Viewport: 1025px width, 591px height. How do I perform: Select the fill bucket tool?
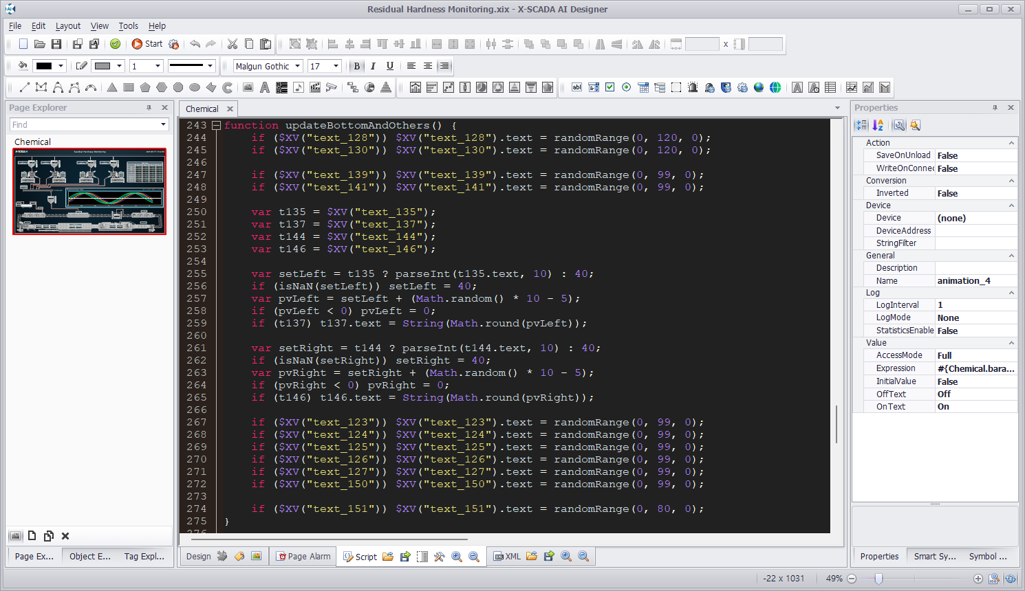point(23,66)
